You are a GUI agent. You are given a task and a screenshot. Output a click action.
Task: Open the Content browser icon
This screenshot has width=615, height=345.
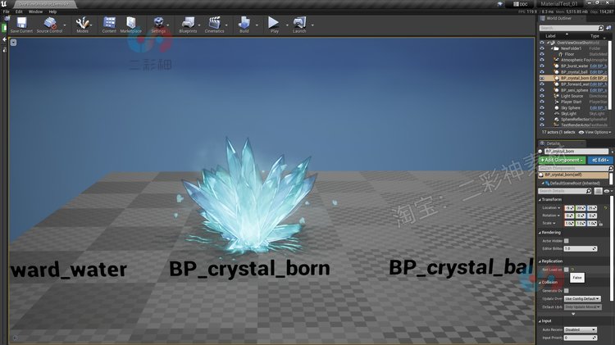(x=109, y=25)
